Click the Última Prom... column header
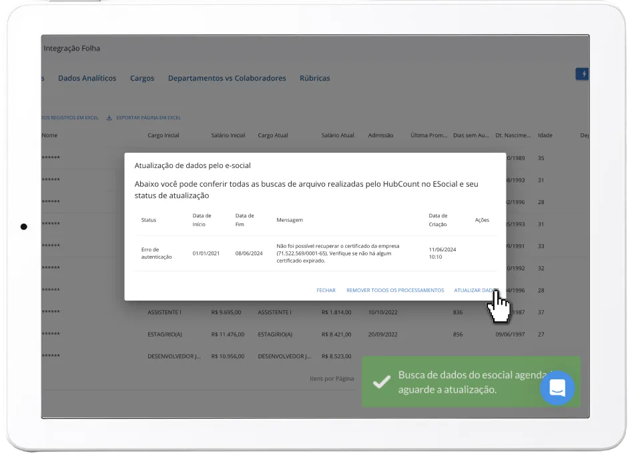 (428, 135)
